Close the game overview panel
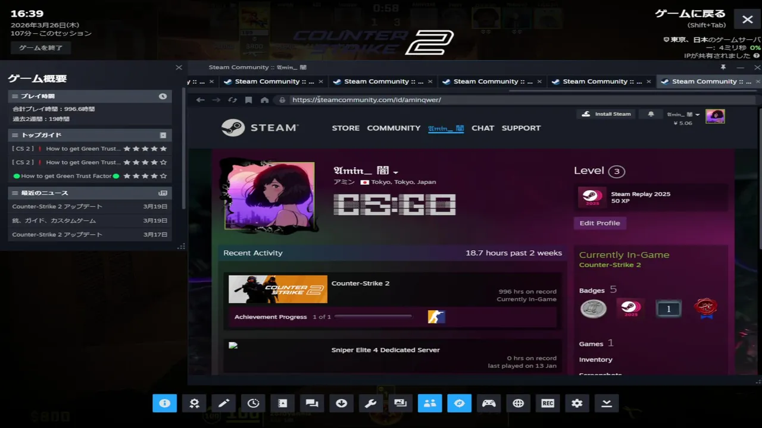 (179, 68)
